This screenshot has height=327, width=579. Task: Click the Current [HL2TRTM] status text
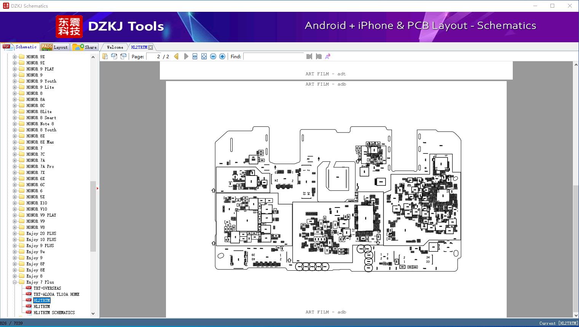(x=558, y=323)
